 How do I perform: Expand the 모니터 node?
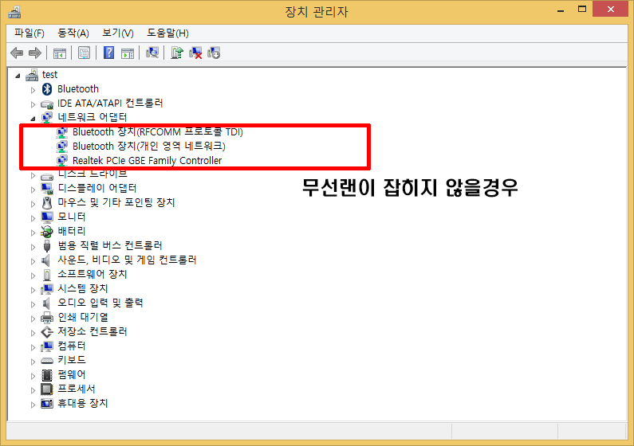coord(33,218)
